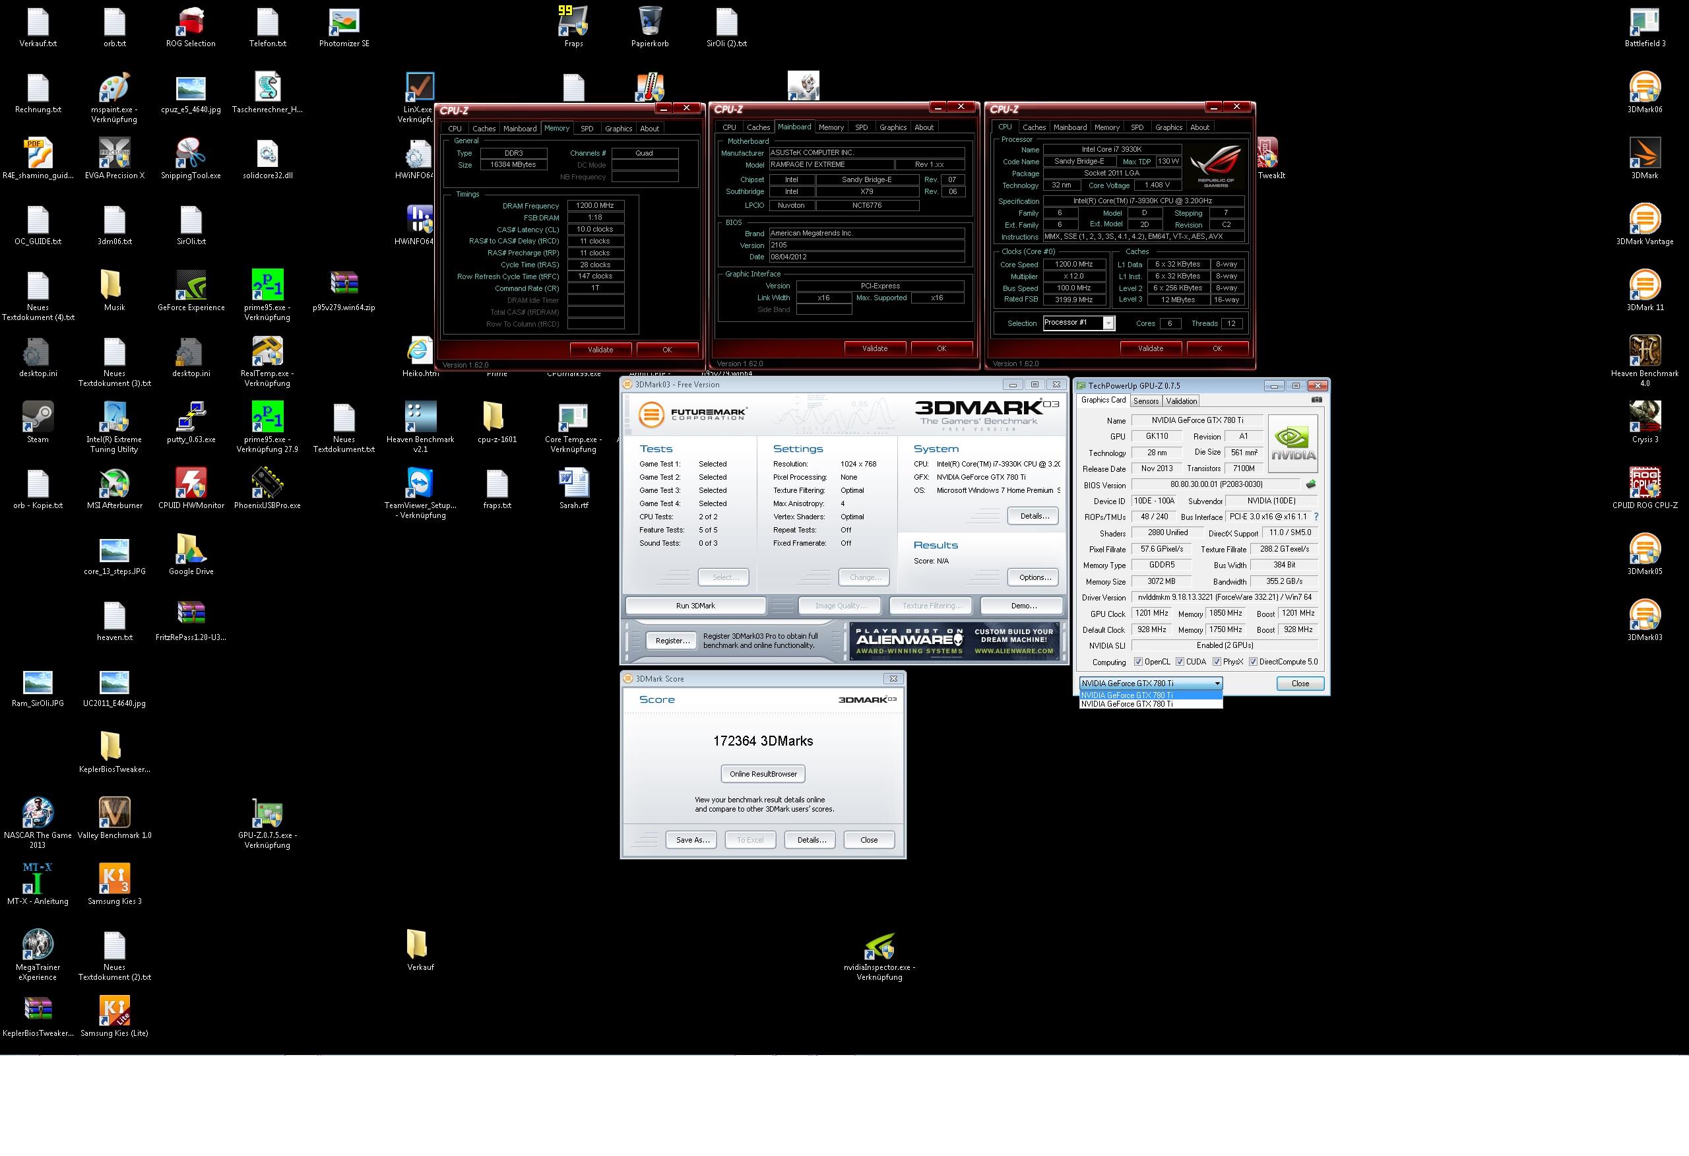Open Battlefield 3 desktop icon
The image size is (1689, 1156).
pos(1645,27)
